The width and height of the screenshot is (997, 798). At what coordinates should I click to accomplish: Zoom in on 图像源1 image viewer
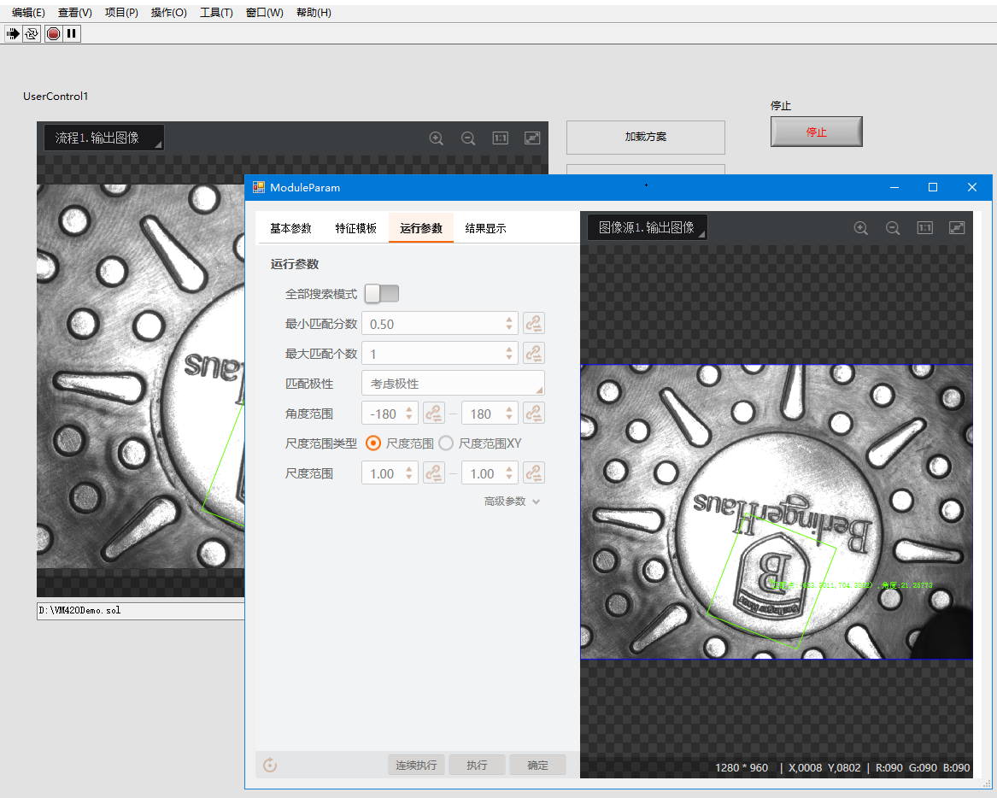[861, 227]
